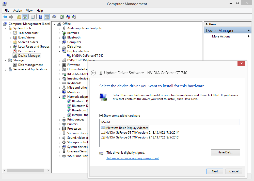The width and height of the screenshot is (254, 181).
Task: Select NVIDIA driver version 9.18.13.4752
Action: click(x=142, y=137)
